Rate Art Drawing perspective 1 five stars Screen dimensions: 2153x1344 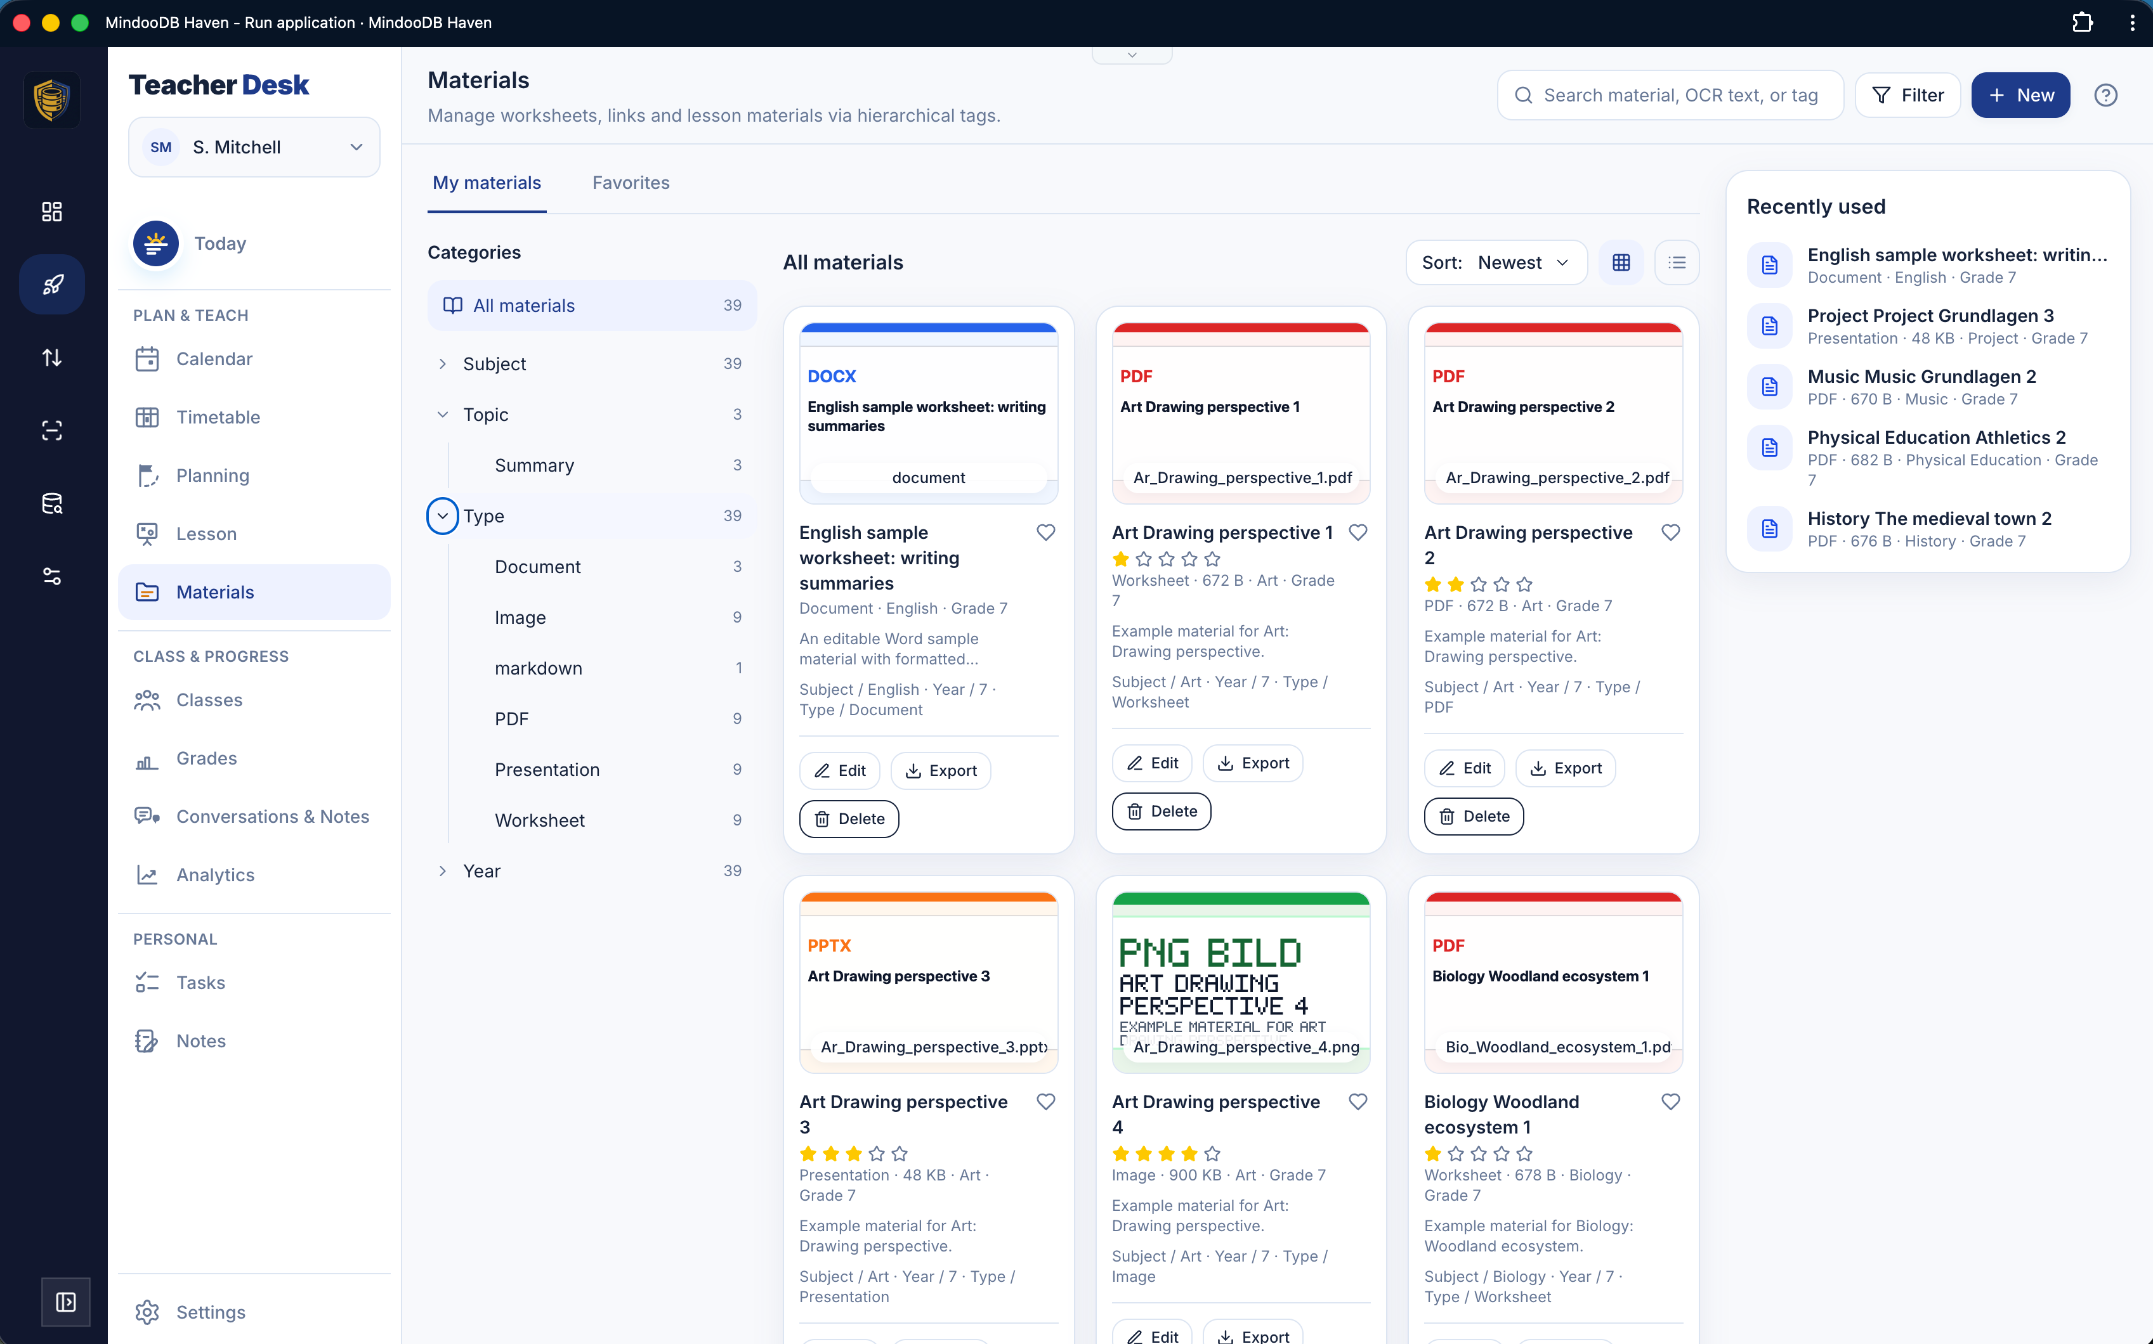tap(1212, 559)
